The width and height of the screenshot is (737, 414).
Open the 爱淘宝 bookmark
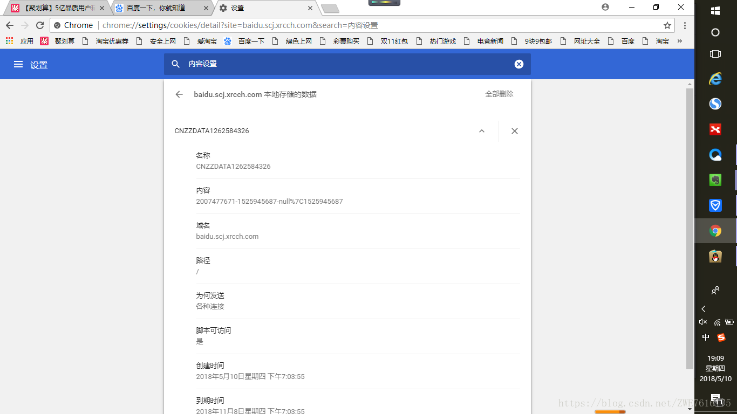coord(201,41)
